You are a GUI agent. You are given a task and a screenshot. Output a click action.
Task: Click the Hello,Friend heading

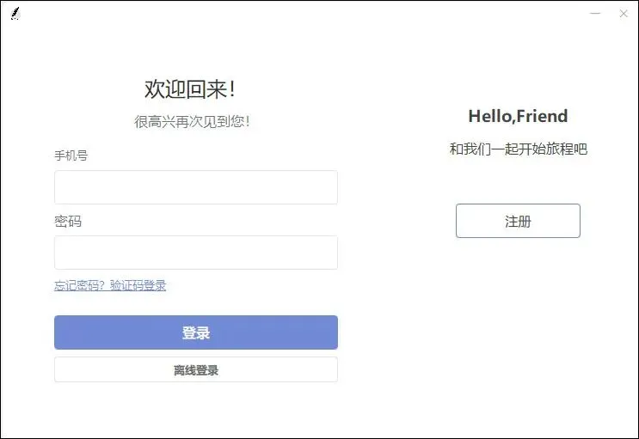(x=518, y=116)
